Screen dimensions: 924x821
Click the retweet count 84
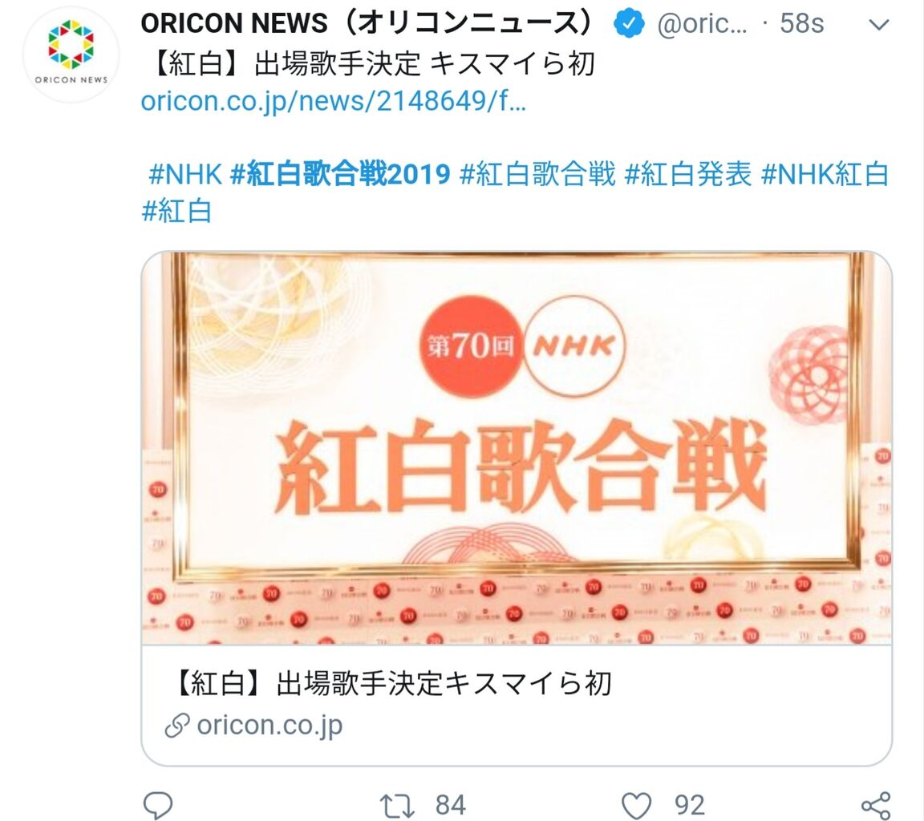pyautogui.click(x=451, y=805)
